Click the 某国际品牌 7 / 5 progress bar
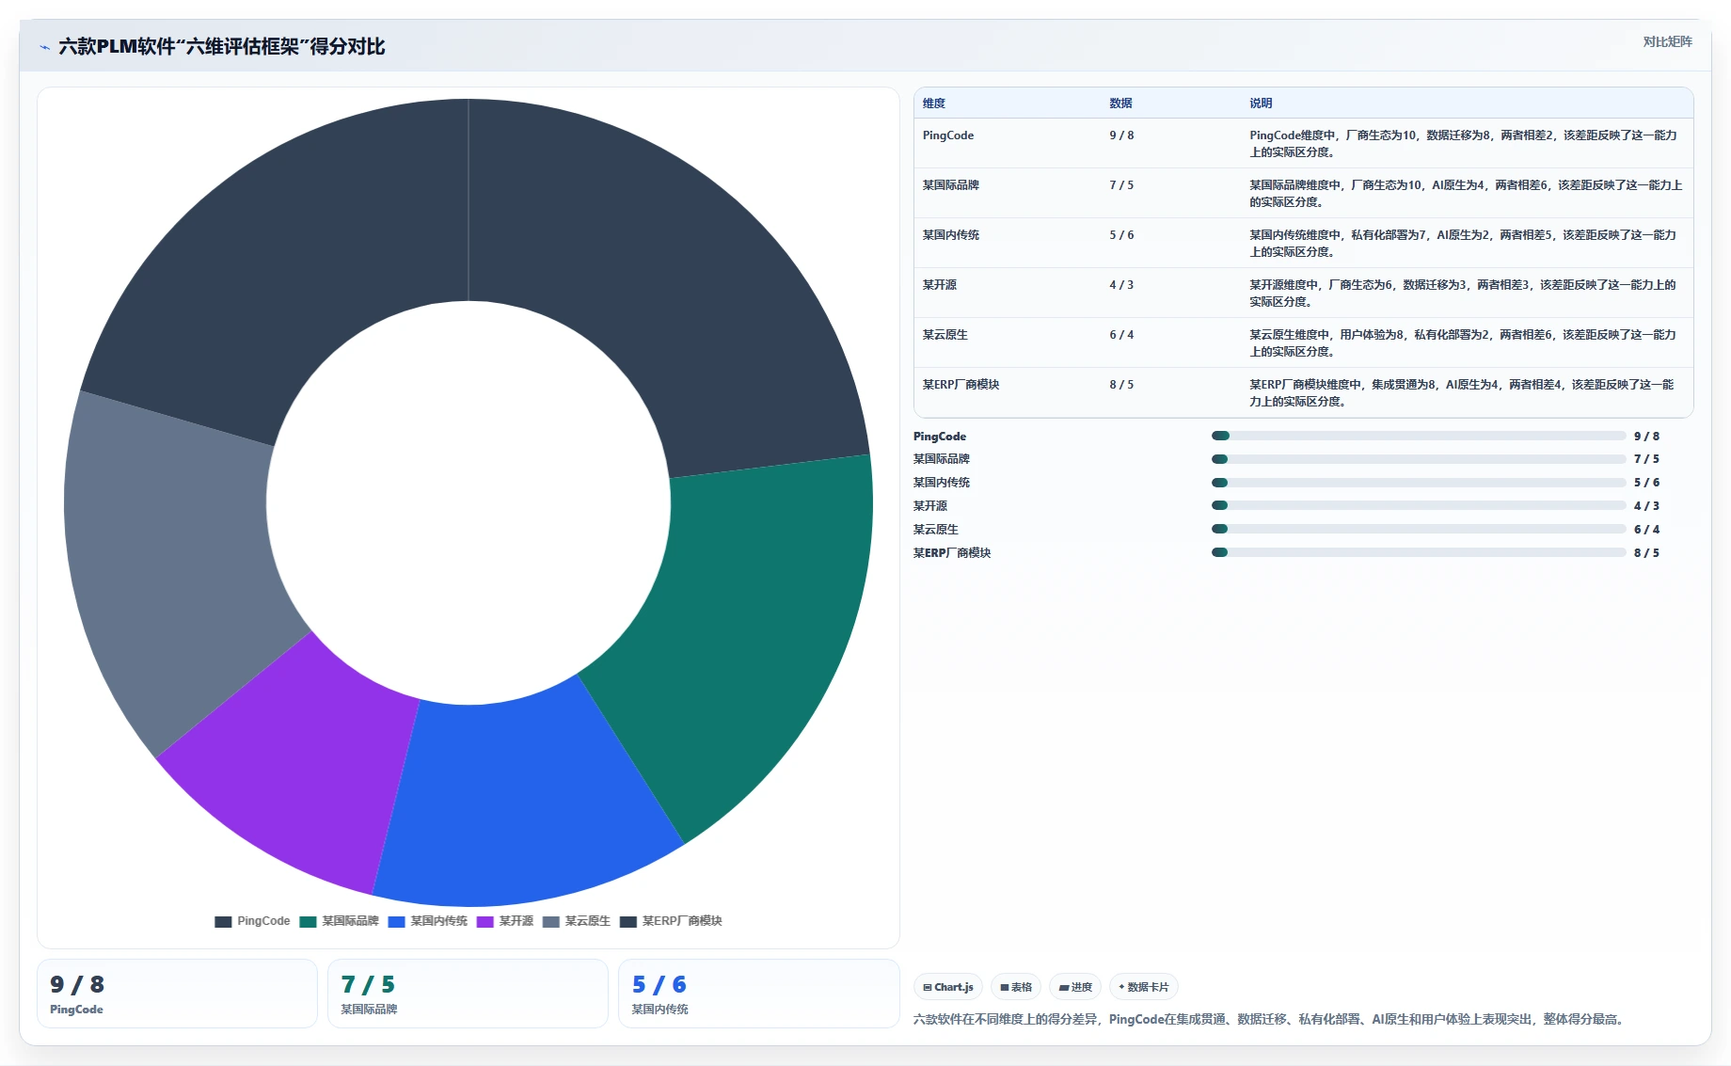This screenshot has width=1731, height=1066. click(x=1419, y=459)
